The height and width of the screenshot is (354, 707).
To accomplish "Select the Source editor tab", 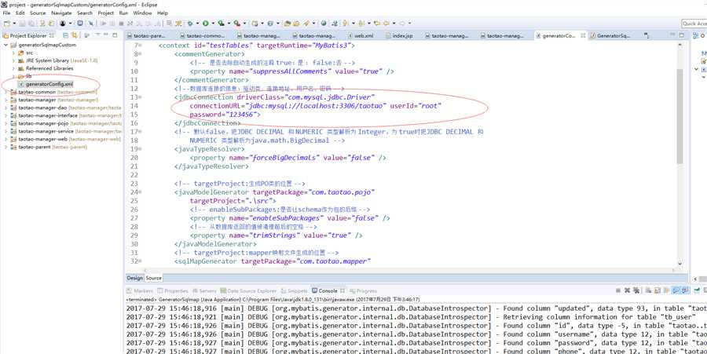I will tap(153, 278).
